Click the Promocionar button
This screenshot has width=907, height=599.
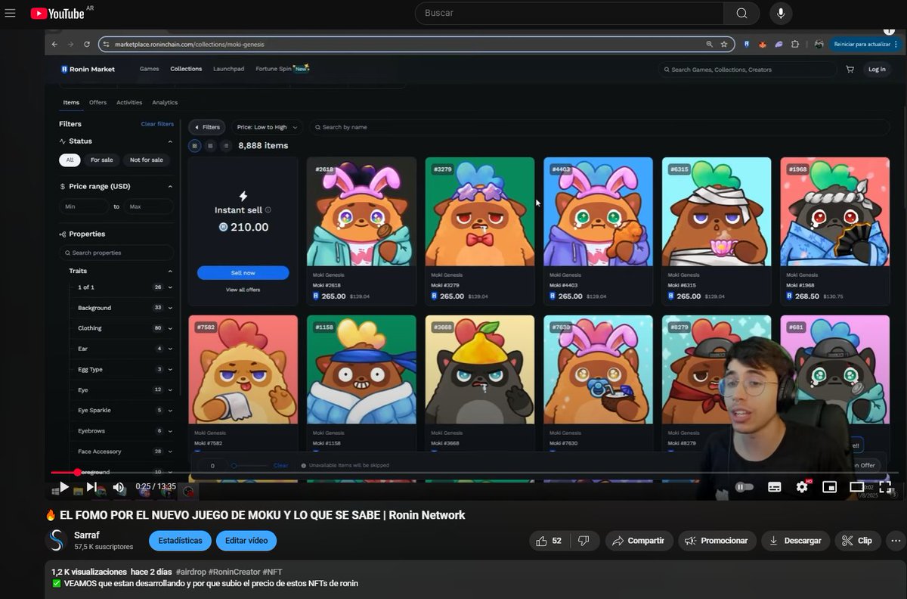pos(717,541)
